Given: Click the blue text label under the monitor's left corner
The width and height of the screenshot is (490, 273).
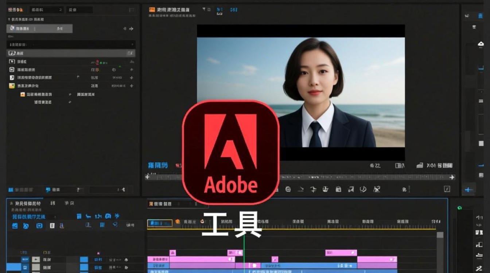Looking at the screenshot, I should coord(158,165).
